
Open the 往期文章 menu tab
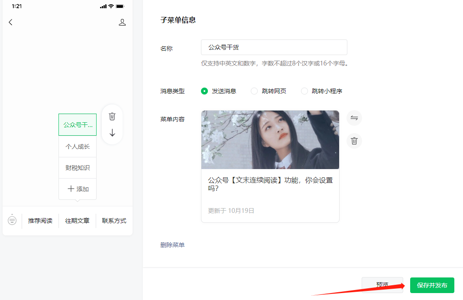[x=77, y=221]
